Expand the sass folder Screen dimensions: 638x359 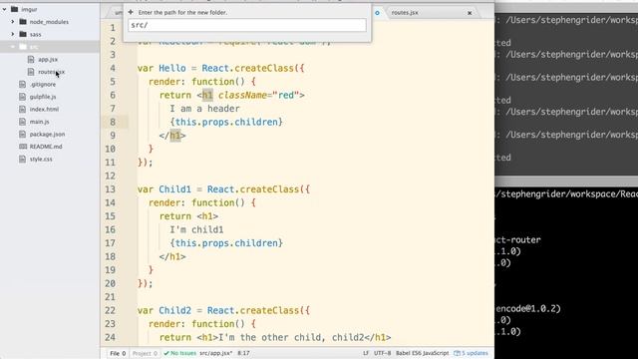click(x=13, y=34)
